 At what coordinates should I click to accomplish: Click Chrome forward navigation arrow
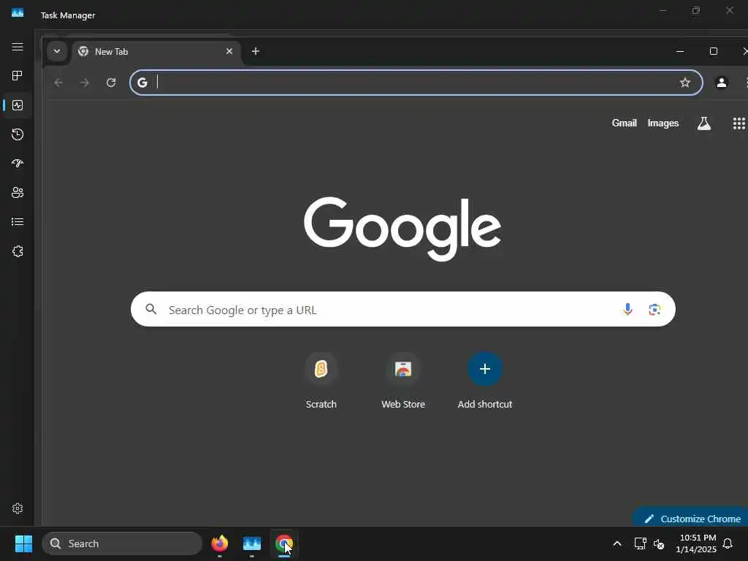click(85, 83)
